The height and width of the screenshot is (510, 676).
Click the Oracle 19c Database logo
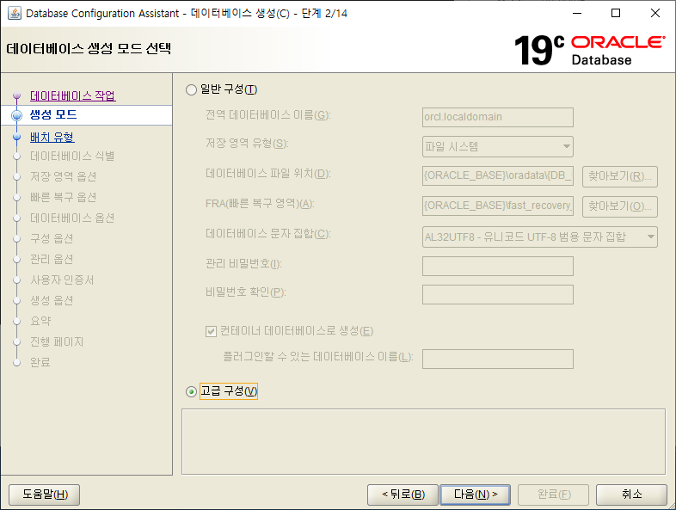point(589,51)
